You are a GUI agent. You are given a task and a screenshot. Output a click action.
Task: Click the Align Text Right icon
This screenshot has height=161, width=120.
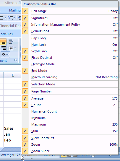click(3, 48)
